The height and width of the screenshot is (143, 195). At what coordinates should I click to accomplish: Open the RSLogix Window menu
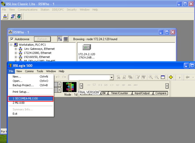pyautogui.click(x=51, y=71)
